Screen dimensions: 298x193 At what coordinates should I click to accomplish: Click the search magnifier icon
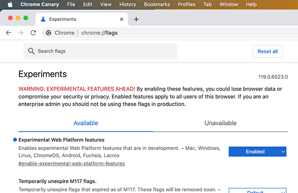point(31,51)
